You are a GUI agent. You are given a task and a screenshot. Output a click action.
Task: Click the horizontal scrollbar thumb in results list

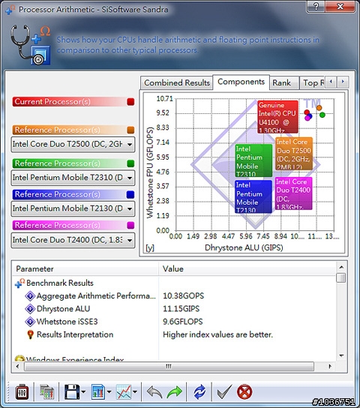click(x=169, y=366)
